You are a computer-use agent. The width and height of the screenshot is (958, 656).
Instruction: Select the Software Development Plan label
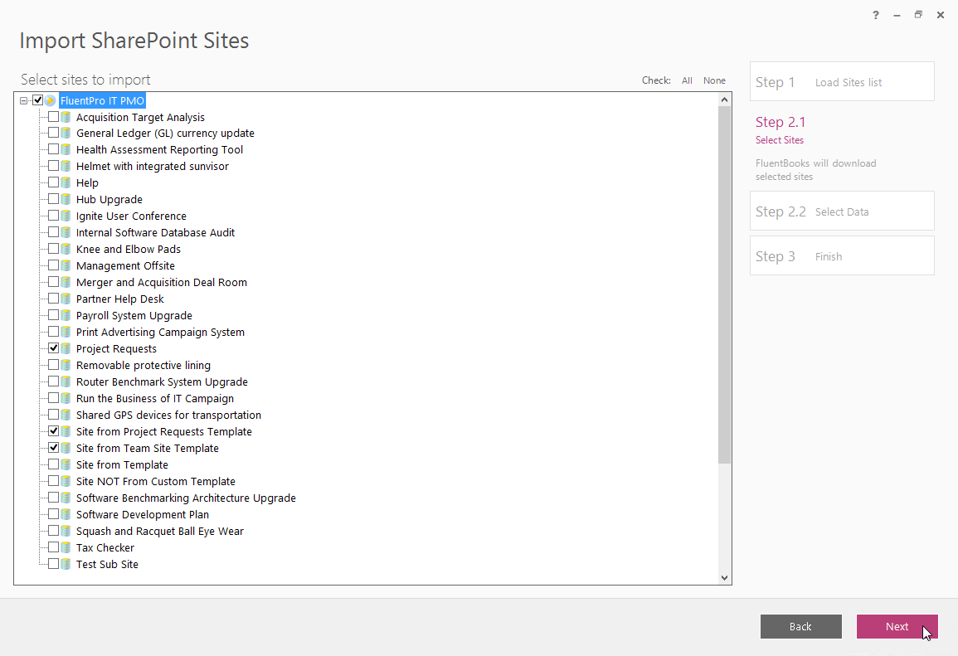click(143, 514)
